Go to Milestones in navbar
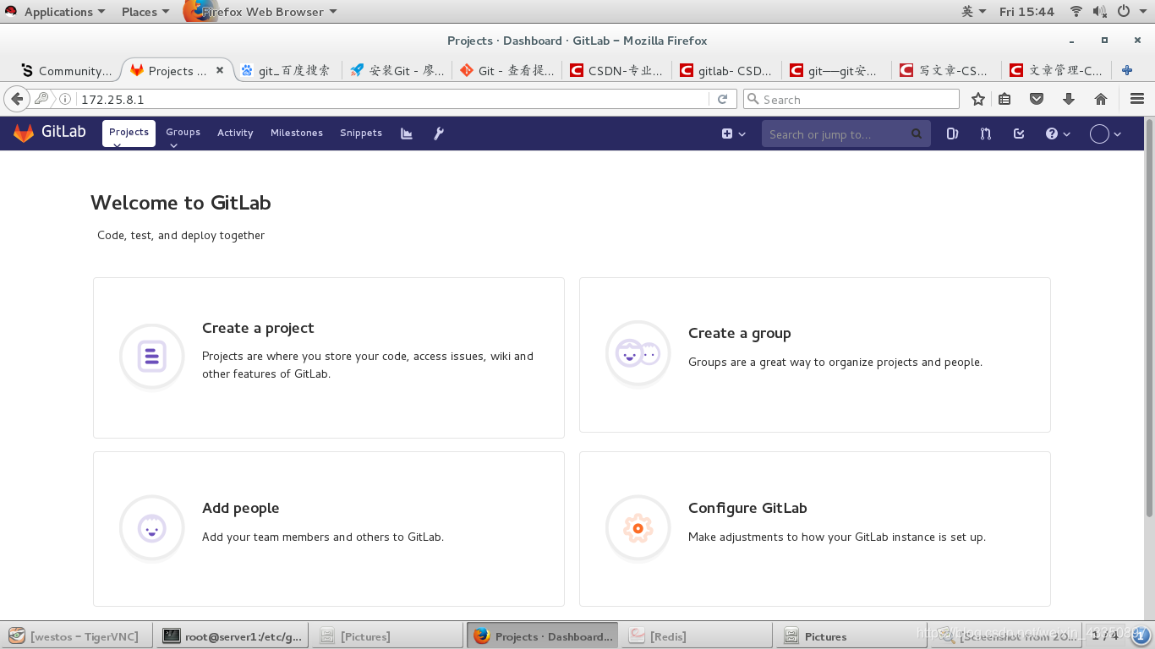The image size is (1155, 649). tap(297, 133)
